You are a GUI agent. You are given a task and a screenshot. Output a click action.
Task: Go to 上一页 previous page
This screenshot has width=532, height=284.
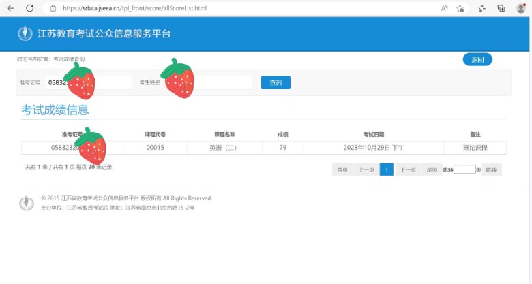(365, 170)
